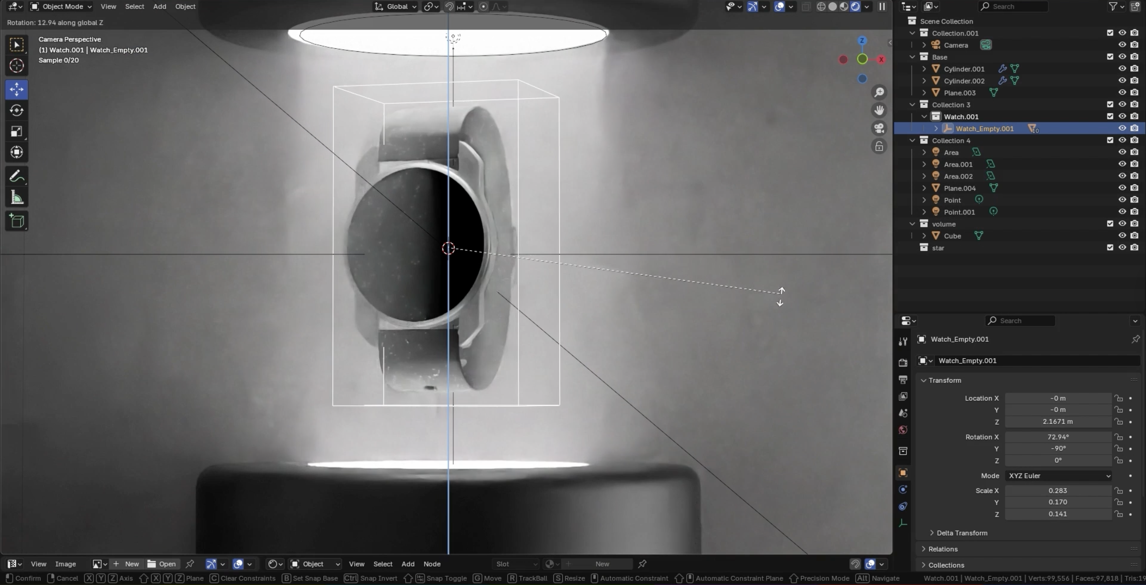
Task: Click Location Z value field
Action: 1058,421
